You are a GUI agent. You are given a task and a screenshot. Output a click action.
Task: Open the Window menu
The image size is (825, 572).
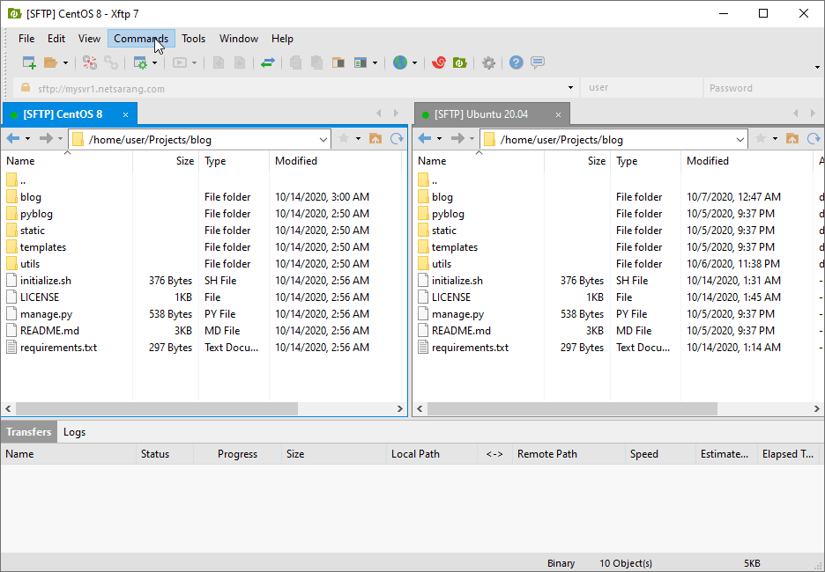(239, 39)
